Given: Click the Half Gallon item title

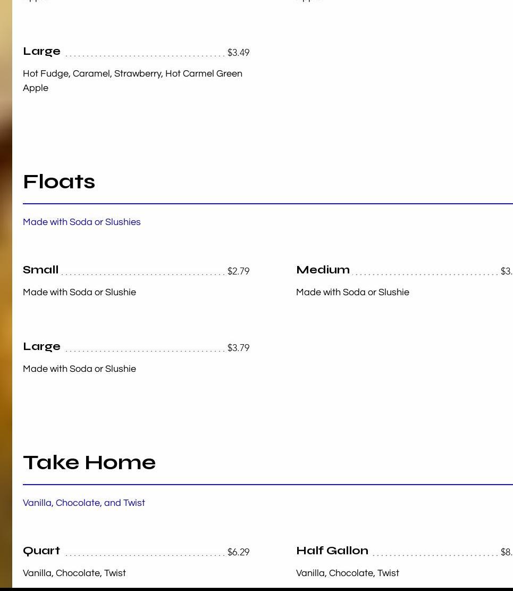Looking at the screenshot, I should click(332, 551).
